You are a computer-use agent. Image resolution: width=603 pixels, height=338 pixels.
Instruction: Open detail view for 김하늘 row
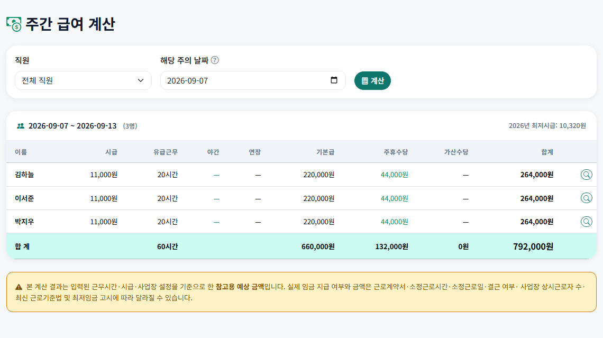point(586,175)
